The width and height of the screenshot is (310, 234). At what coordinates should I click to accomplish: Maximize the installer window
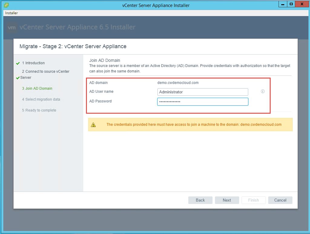pyautogui.click(x=291, y=4)
